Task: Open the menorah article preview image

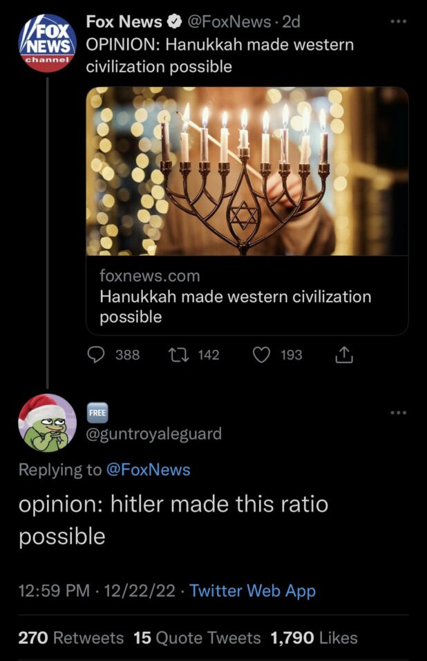Action: (247, 171)
